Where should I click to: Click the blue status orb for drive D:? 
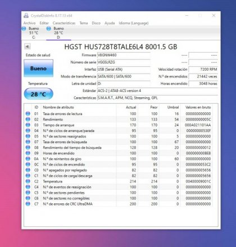pyautogui.click(x=49, y=29)
